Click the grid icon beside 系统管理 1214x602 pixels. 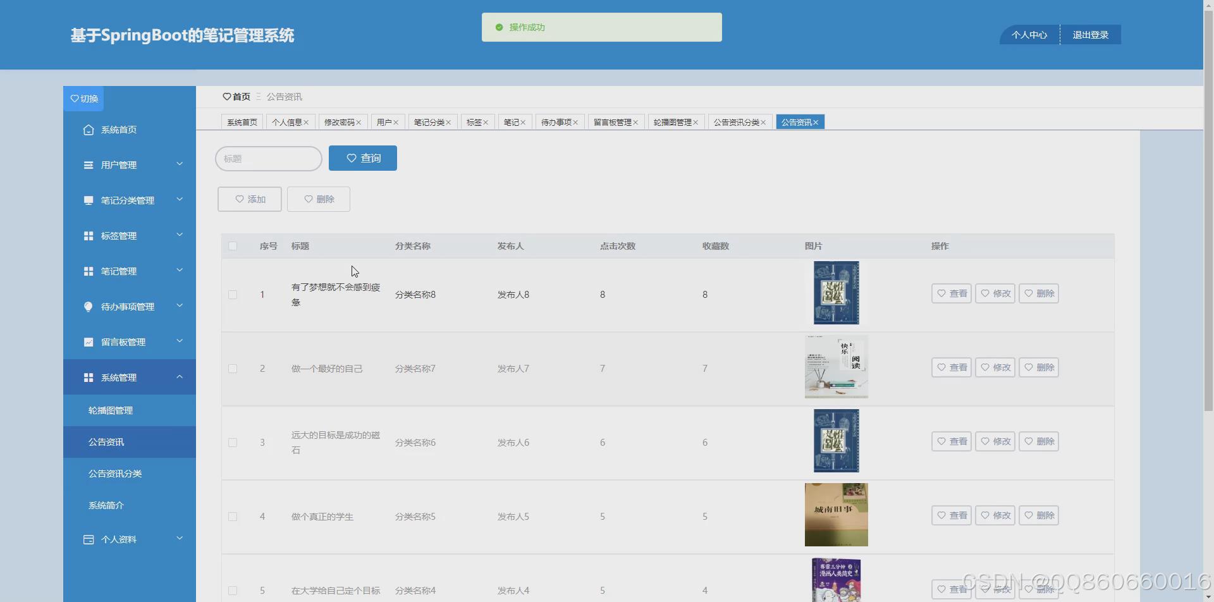coord(89,378)
